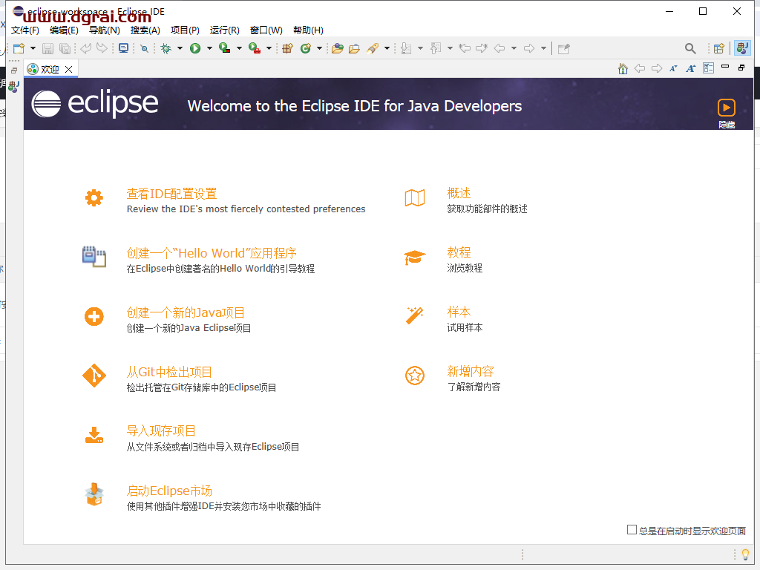Click Run External Tools icon

[255, 48]
